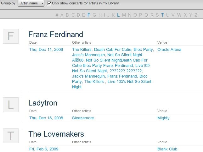Click the T letter tile icon

point(11,136)
